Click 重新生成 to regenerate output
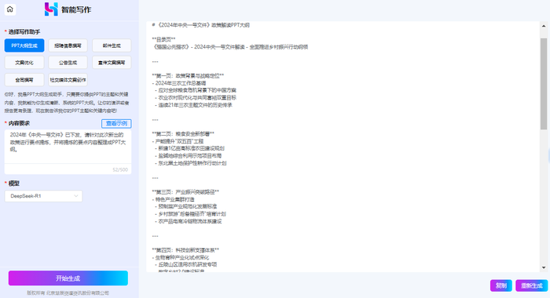The height and width of the screenshot is (298, 550). pos(532,285)
